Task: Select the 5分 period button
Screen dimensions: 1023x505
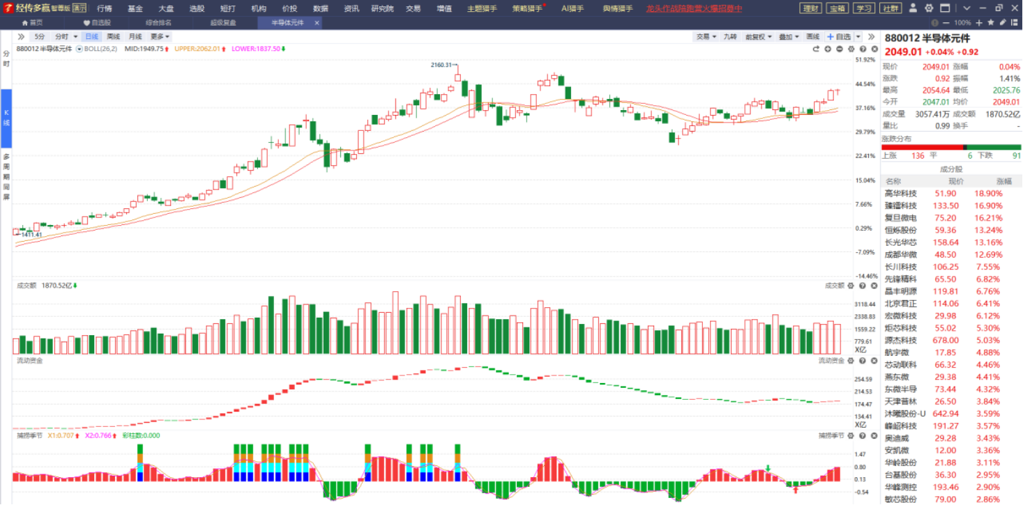Action: pyautogui.click(x=40, y=36)
